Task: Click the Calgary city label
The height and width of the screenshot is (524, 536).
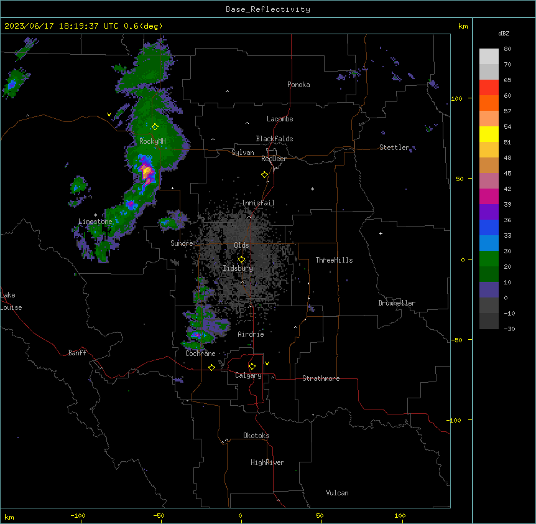Action: (x=248, y=375)
